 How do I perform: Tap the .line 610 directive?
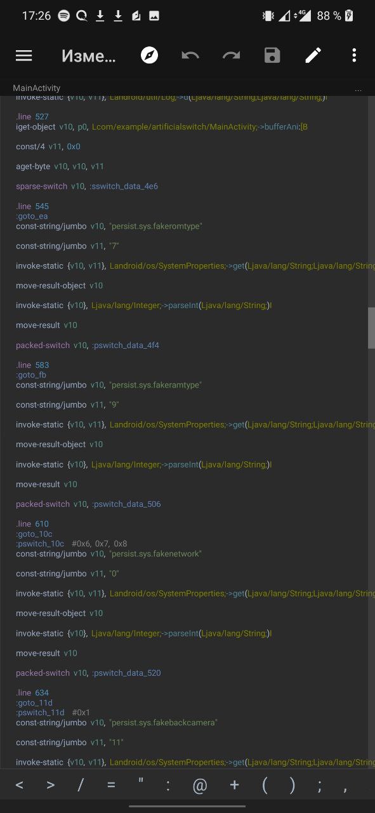pos(32,524)
